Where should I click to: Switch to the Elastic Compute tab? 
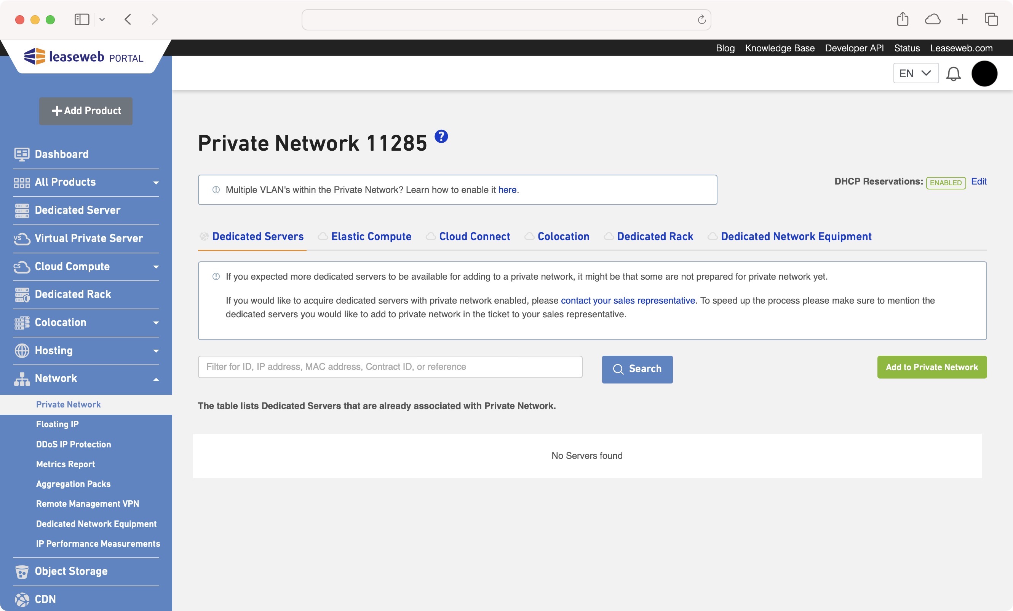point(371,237)
